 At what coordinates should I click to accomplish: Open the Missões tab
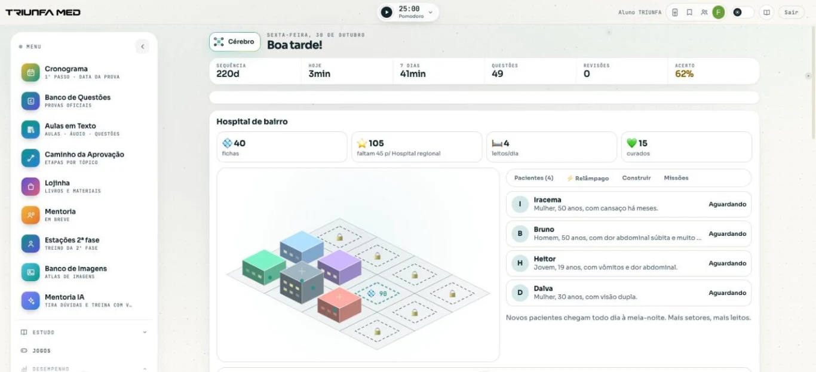[x=676, y=178]
